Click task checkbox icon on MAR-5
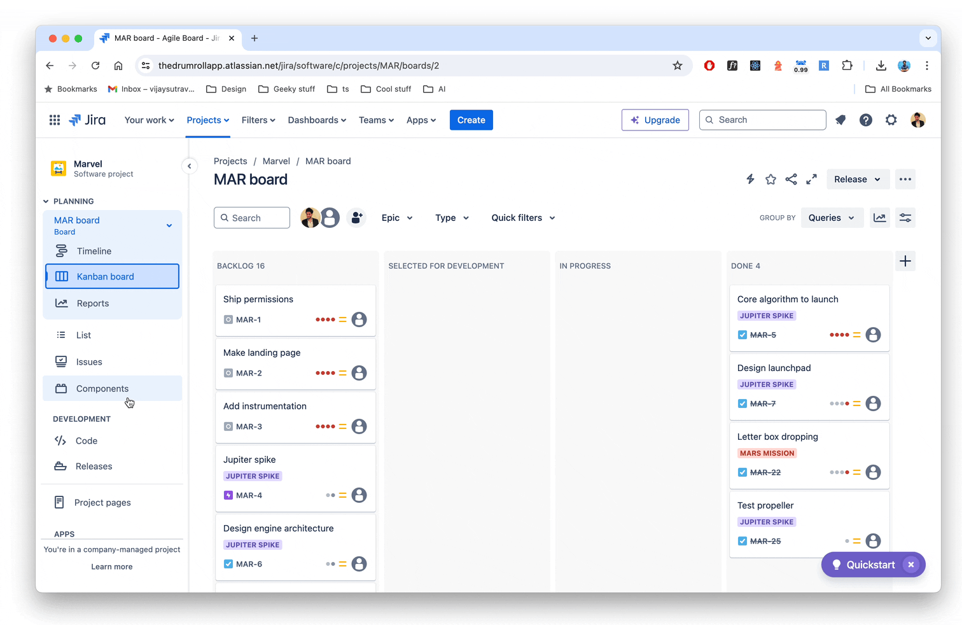 (x=742, y=335)
